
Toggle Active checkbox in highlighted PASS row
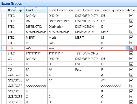[131, 48]
